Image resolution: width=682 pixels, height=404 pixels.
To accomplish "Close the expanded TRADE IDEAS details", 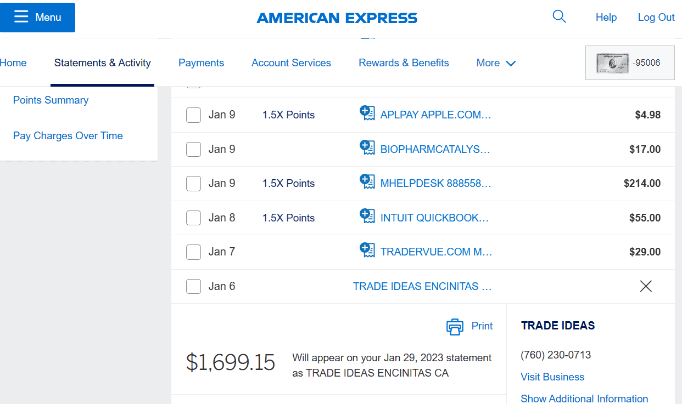I will pos(646,286).
